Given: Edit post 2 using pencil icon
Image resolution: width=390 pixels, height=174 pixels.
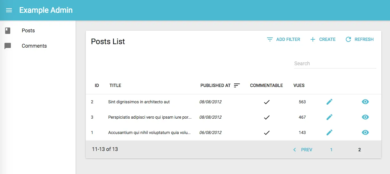Looking at the screenshot, I should point(329,102).
